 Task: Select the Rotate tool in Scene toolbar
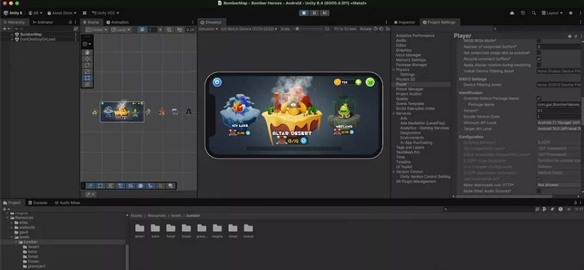[87, 65]
